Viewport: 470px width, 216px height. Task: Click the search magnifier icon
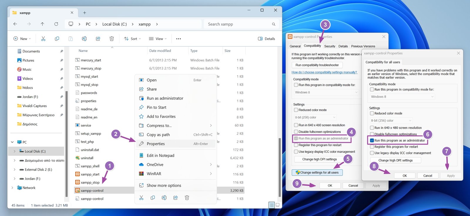tap(274, 24)
